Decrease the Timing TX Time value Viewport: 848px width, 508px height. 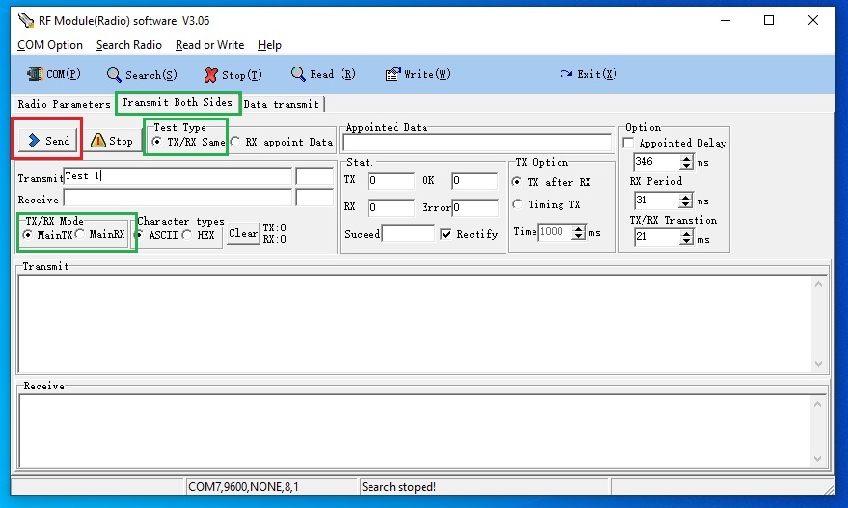coord(579,235)
